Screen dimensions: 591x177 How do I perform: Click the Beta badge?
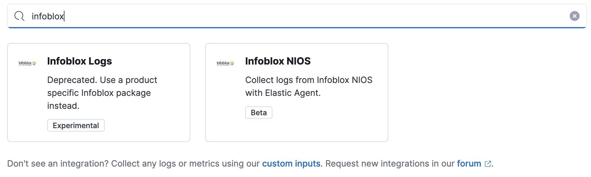click(x=258, y=112)
